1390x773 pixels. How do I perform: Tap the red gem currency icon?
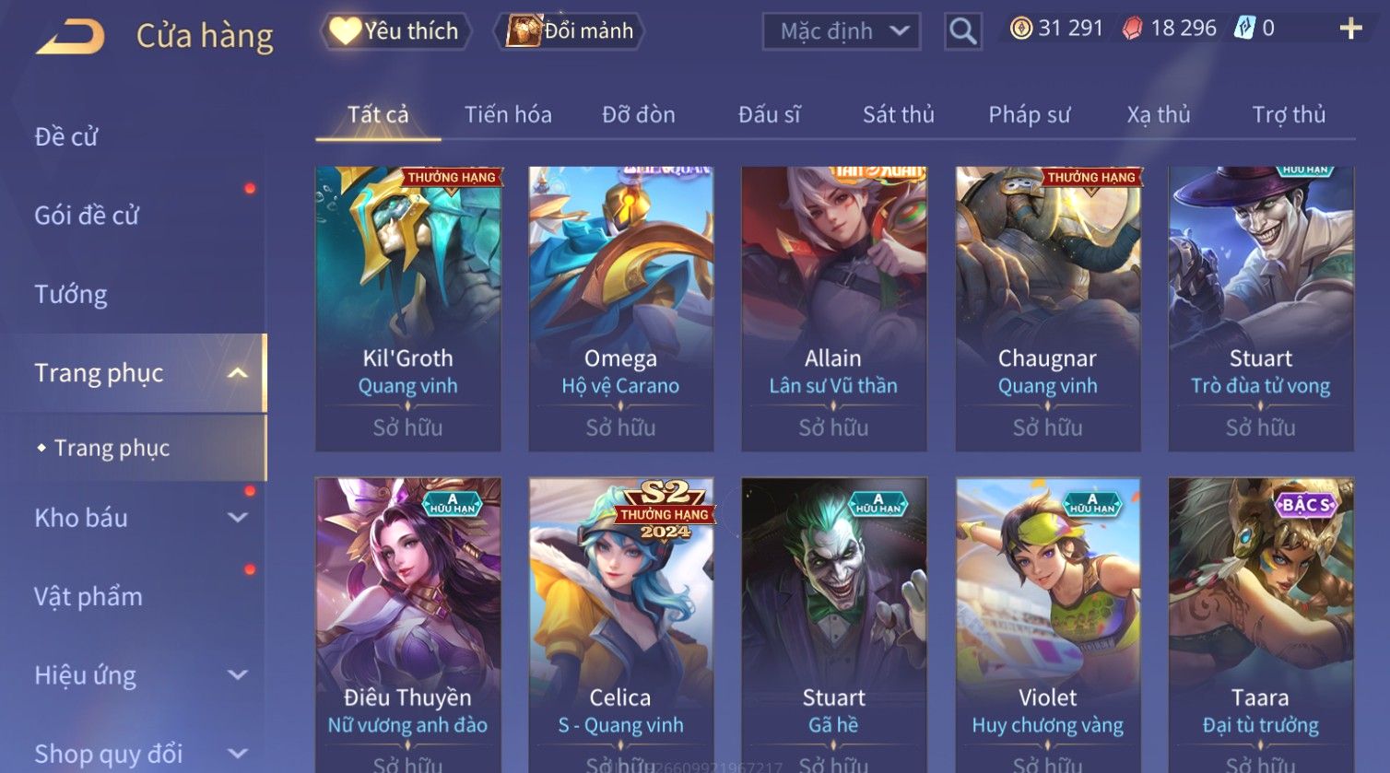tap(1132, 29)
